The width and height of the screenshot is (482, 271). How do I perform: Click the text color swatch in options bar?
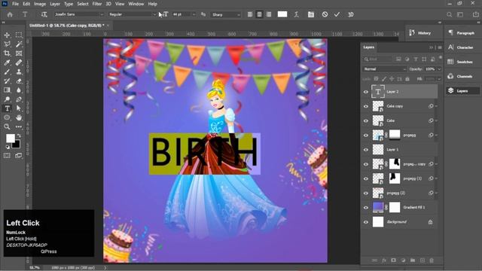[x=282, y=14]
